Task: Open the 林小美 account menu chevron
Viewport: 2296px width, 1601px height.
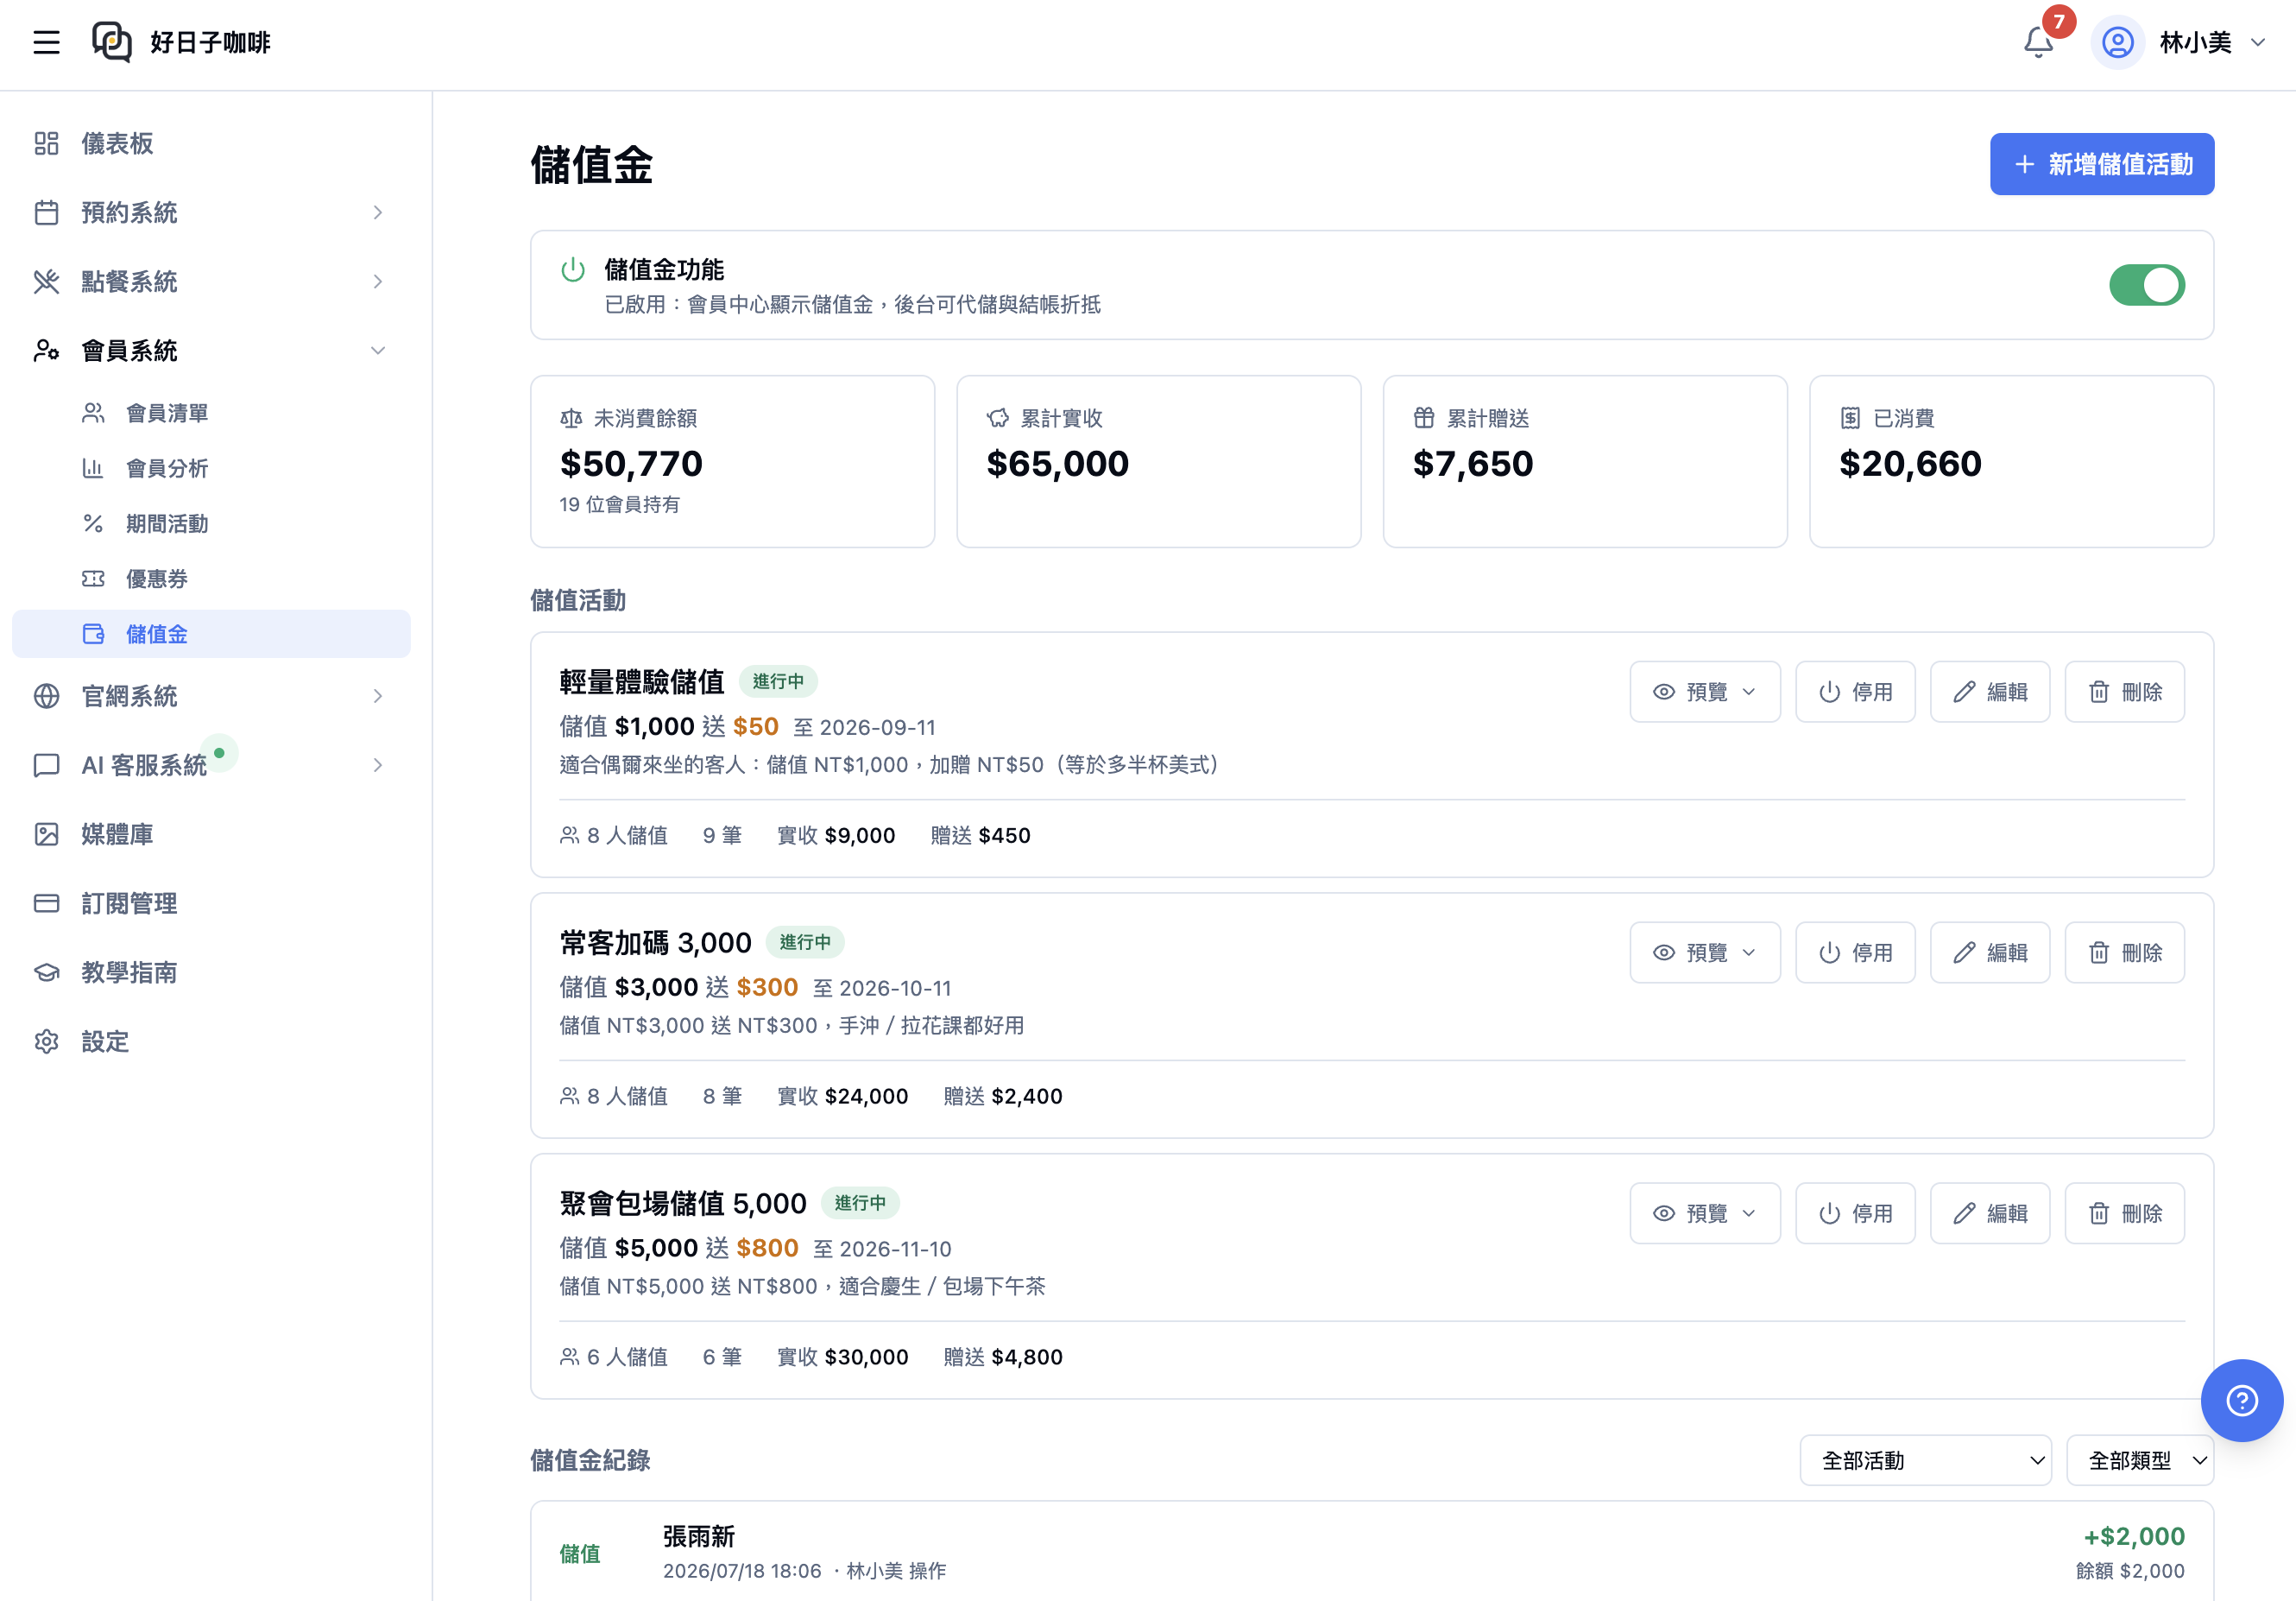Action: point(2257,42)
